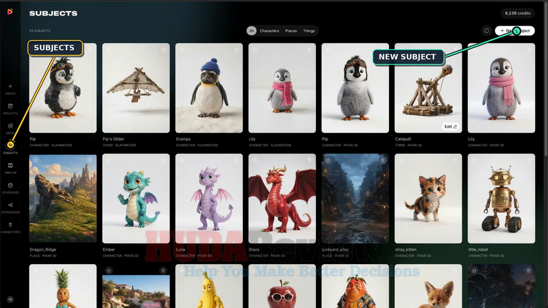
Task: Open the Create section in the sidebar
Action: coord(10,89)
